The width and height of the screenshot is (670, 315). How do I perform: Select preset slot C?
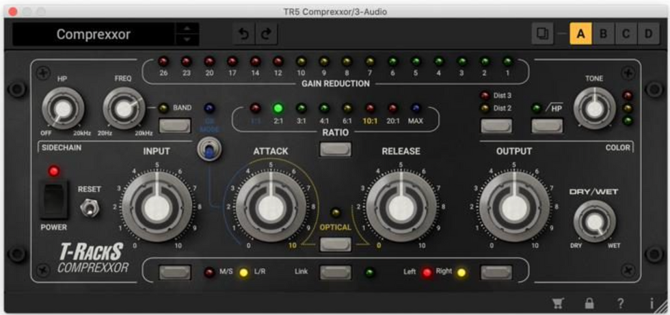click(626, 33)
